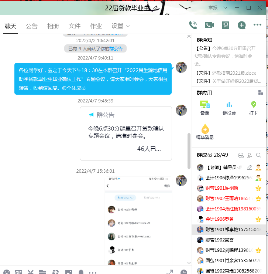Expand the 设置 settings dropdown
The image size is (268, 274).
(121, 26)
